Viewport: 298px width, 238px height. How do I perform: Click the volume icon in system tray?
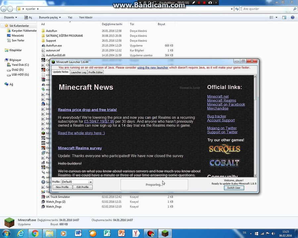click(273, 233)
